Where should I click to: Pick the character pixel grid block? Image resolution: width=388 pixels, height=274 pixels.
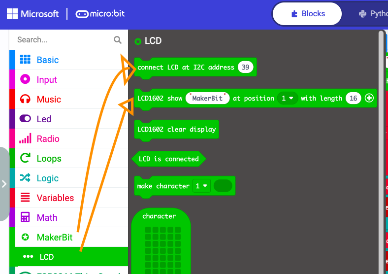(161, 241)
